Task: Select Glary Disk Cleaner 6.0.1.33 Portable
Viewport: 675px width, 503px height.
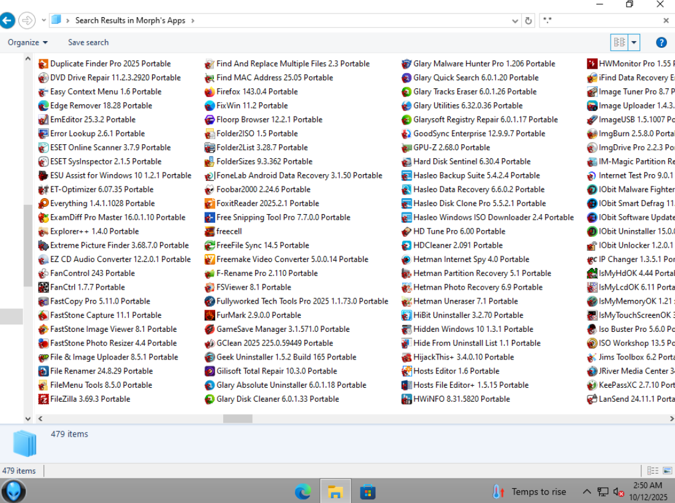Action: pos(272,399)
